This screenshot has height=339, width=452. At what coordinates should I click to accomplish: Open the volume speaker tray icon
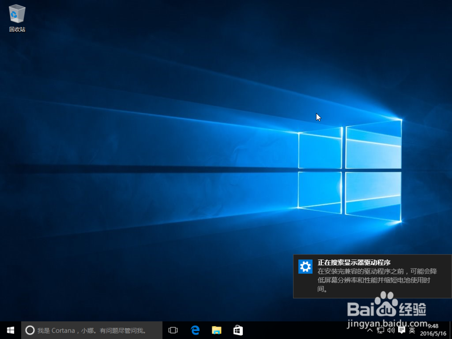(391, 330)
